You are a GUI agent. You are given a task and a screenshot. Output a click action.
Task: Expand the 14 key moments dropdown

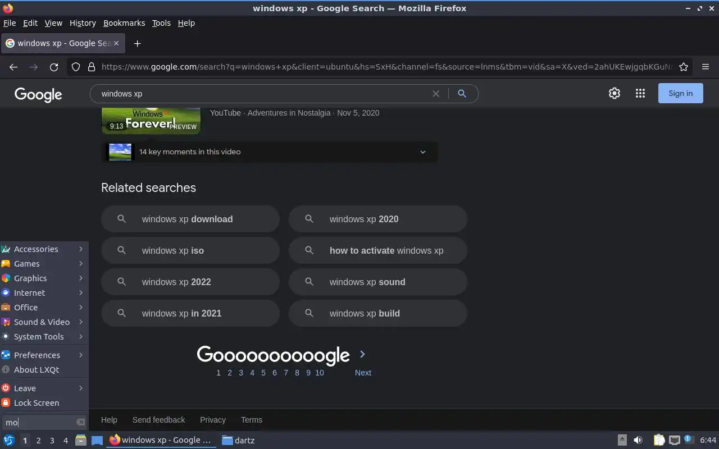pyautogui.click(x=423, y=152)
